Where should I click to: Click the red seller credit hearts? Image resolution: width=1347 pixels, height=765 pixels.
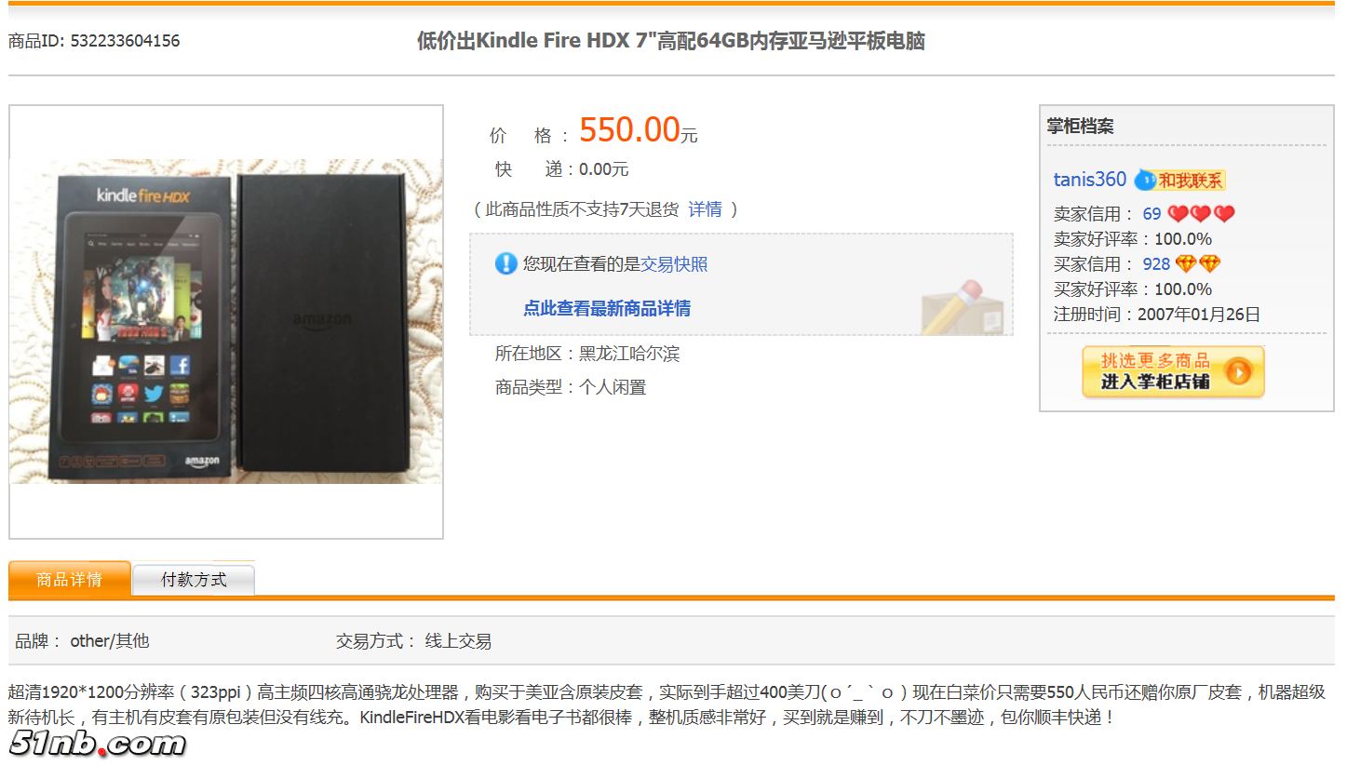1201,214
